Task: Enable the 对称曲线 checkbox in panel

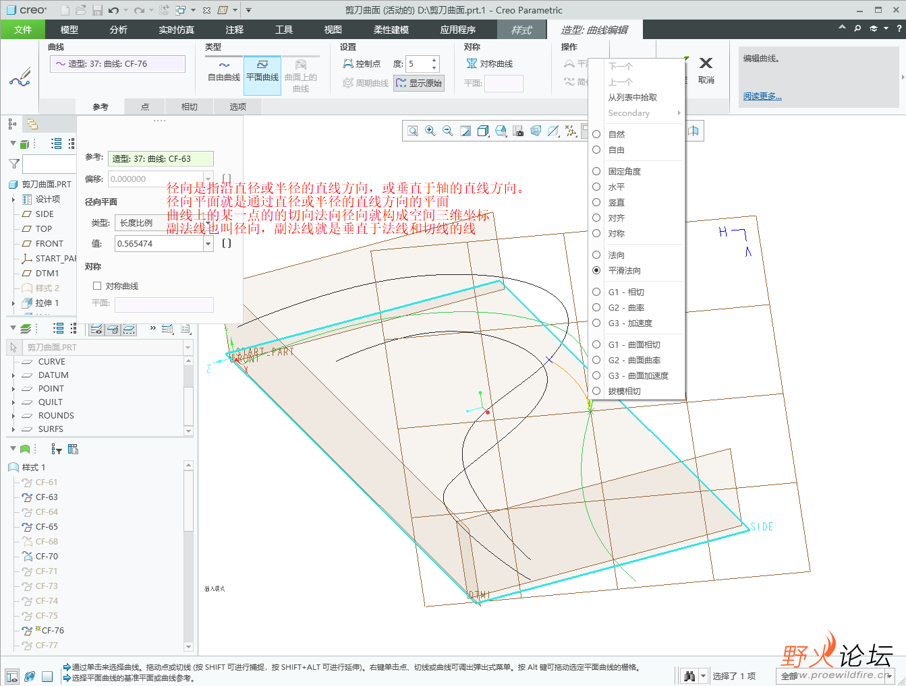Action: 97,286
